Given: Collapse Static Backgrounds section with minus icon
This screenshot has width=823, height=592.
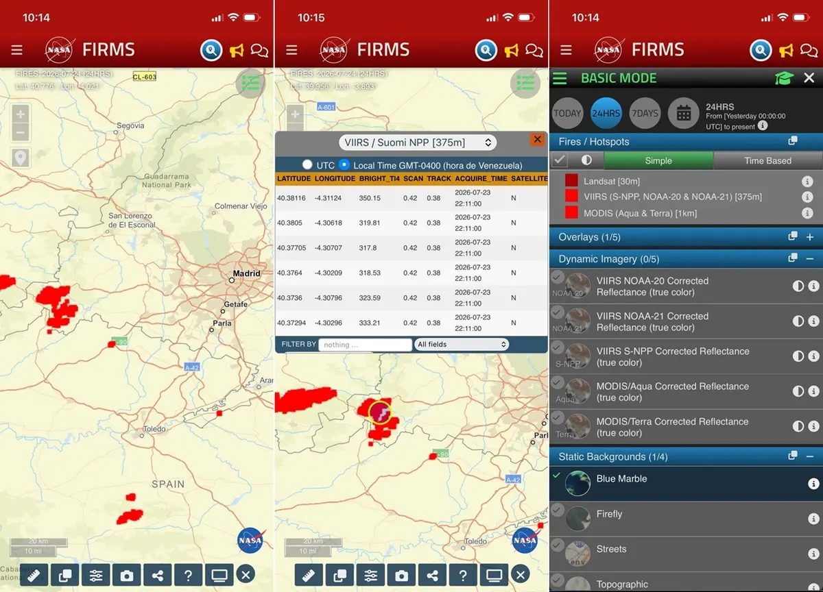Looking at the screenshot, I should click(x=810, y=456).
